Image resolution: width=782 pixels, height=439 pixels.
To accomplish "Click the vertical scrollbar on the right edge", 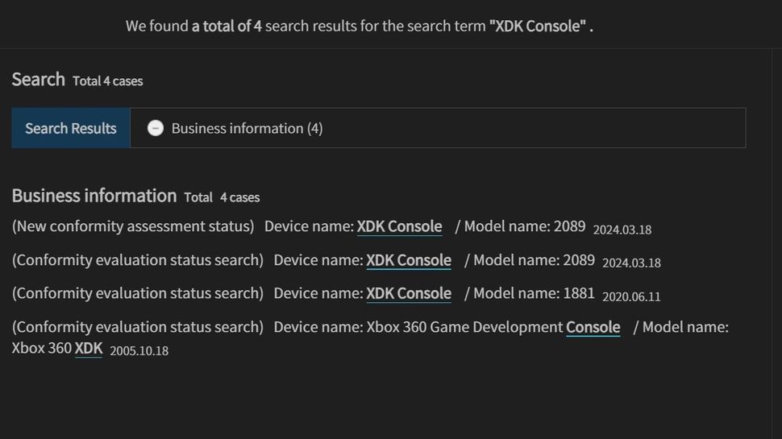I will pyautogui.click(x=776, y=242).
